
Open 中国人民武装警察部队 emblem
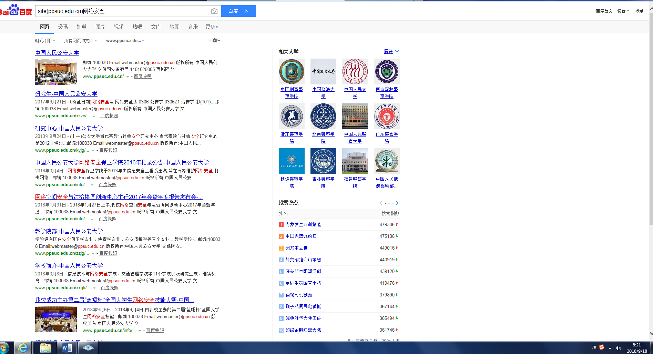tap(387, 161)
